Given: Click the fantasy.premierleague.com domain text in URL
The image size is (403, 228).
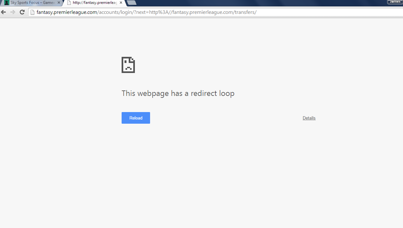Looking at the screenshot, I should pyautogui.click(x=67, y=12).
